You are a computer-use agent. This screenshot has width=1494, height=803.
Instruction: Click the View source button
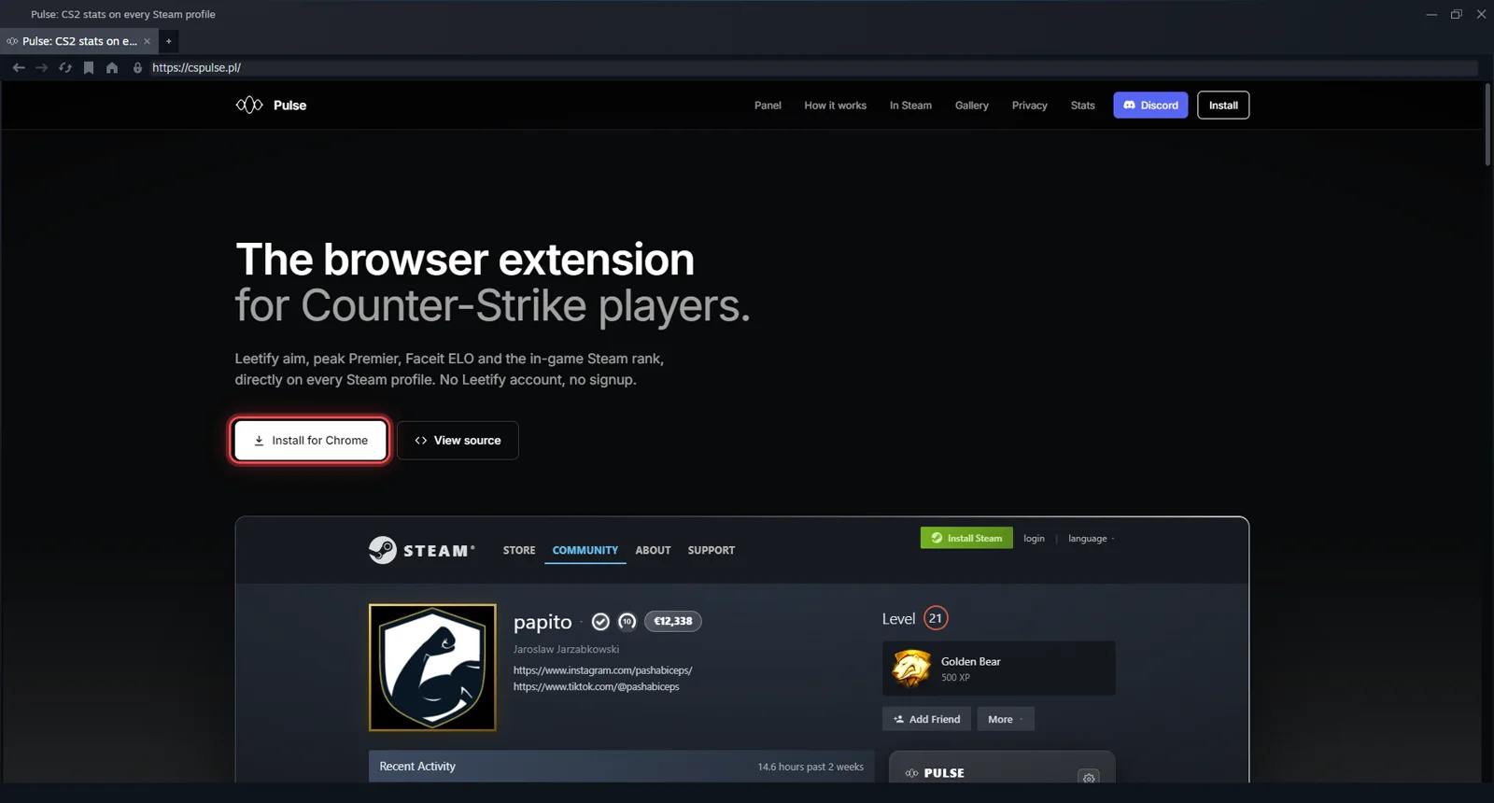point(458,440)
